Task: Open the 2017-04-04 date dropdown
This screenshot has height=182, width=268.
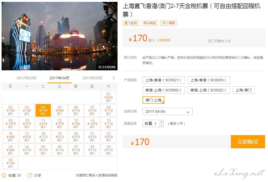Action: click(168, 112)
